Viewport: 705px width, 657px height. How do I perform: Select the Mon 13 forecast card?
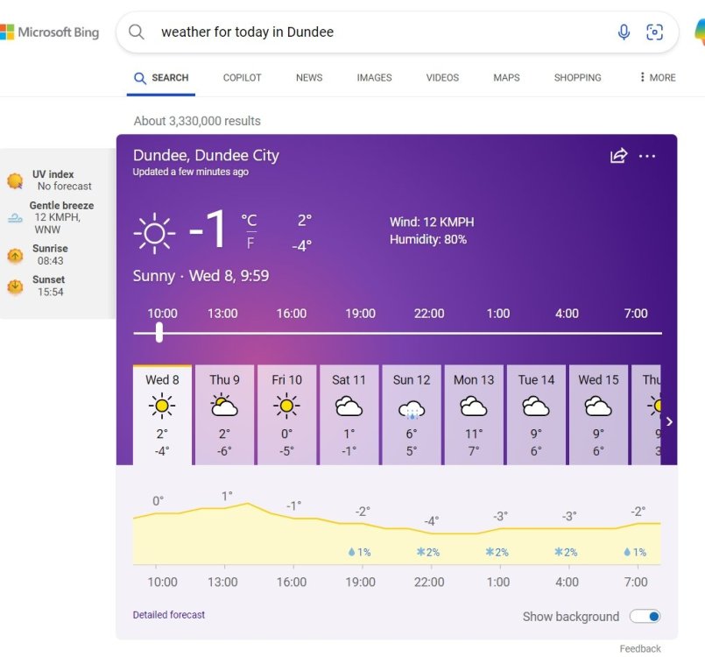coord(474,414)
